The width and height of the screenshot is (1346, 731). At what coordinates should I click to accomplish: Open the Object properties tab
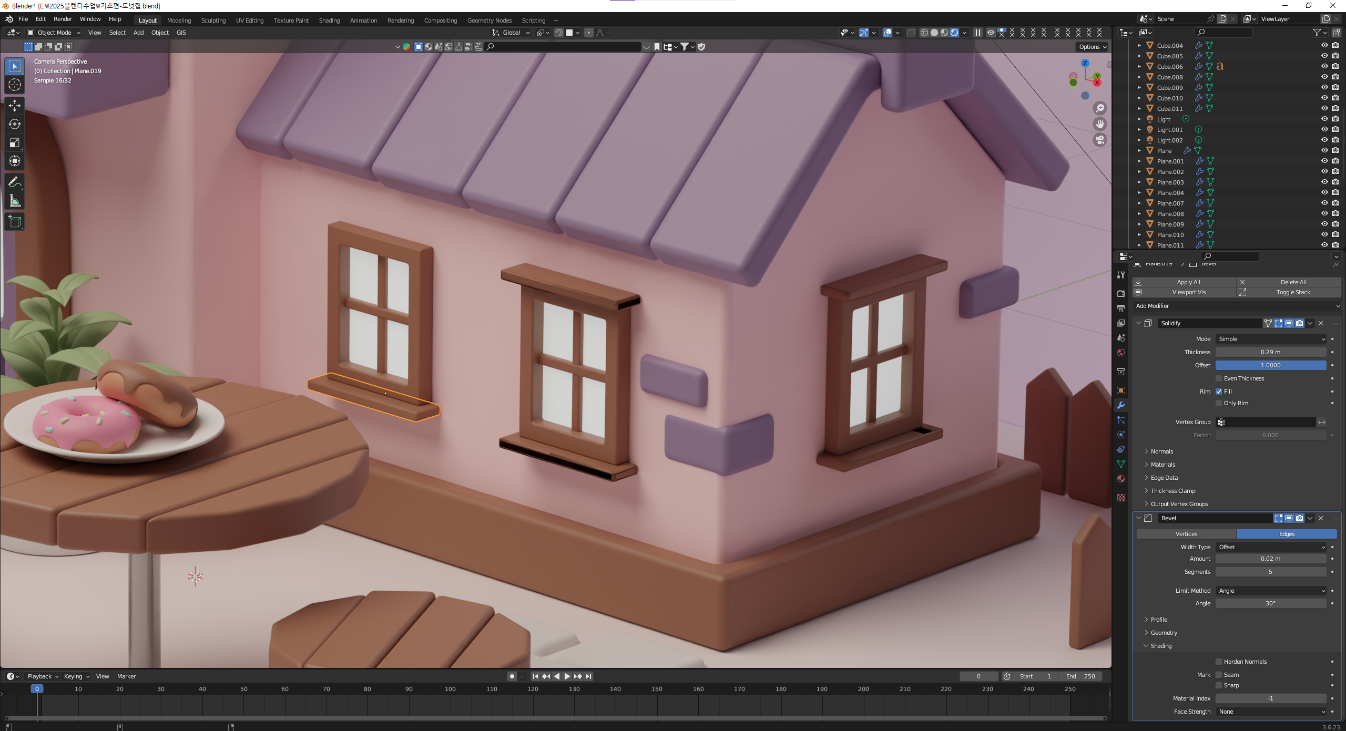(1121, 390)
